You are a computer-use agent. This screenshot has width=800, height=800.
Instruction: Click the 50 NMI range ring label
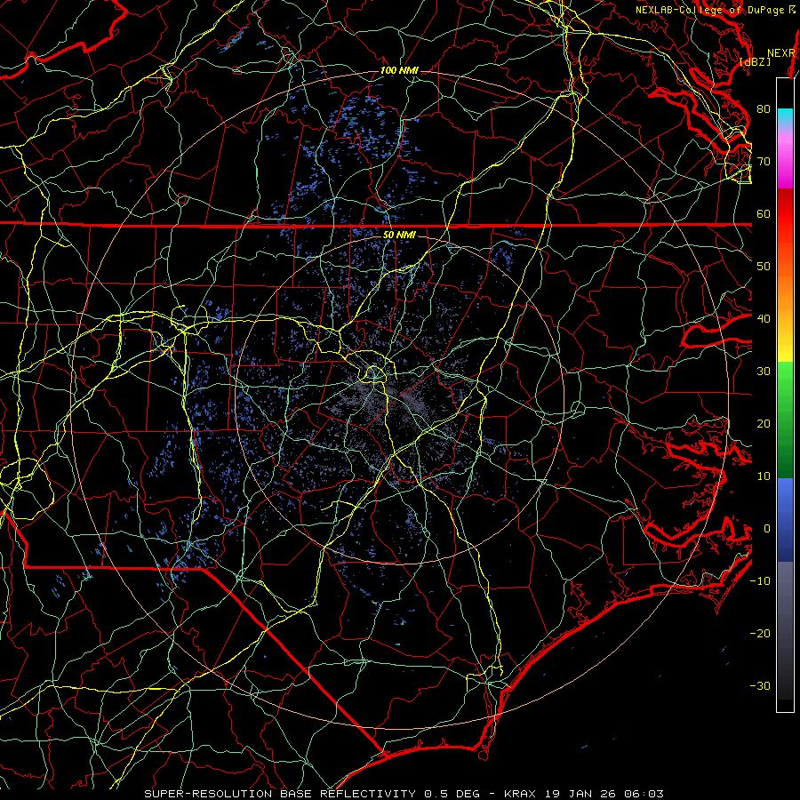click(x=399, y=235)
